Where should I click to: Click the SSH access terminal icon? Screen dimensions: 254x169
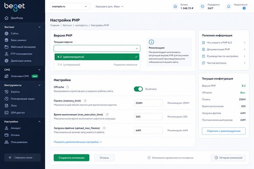[x=6, y=113]
